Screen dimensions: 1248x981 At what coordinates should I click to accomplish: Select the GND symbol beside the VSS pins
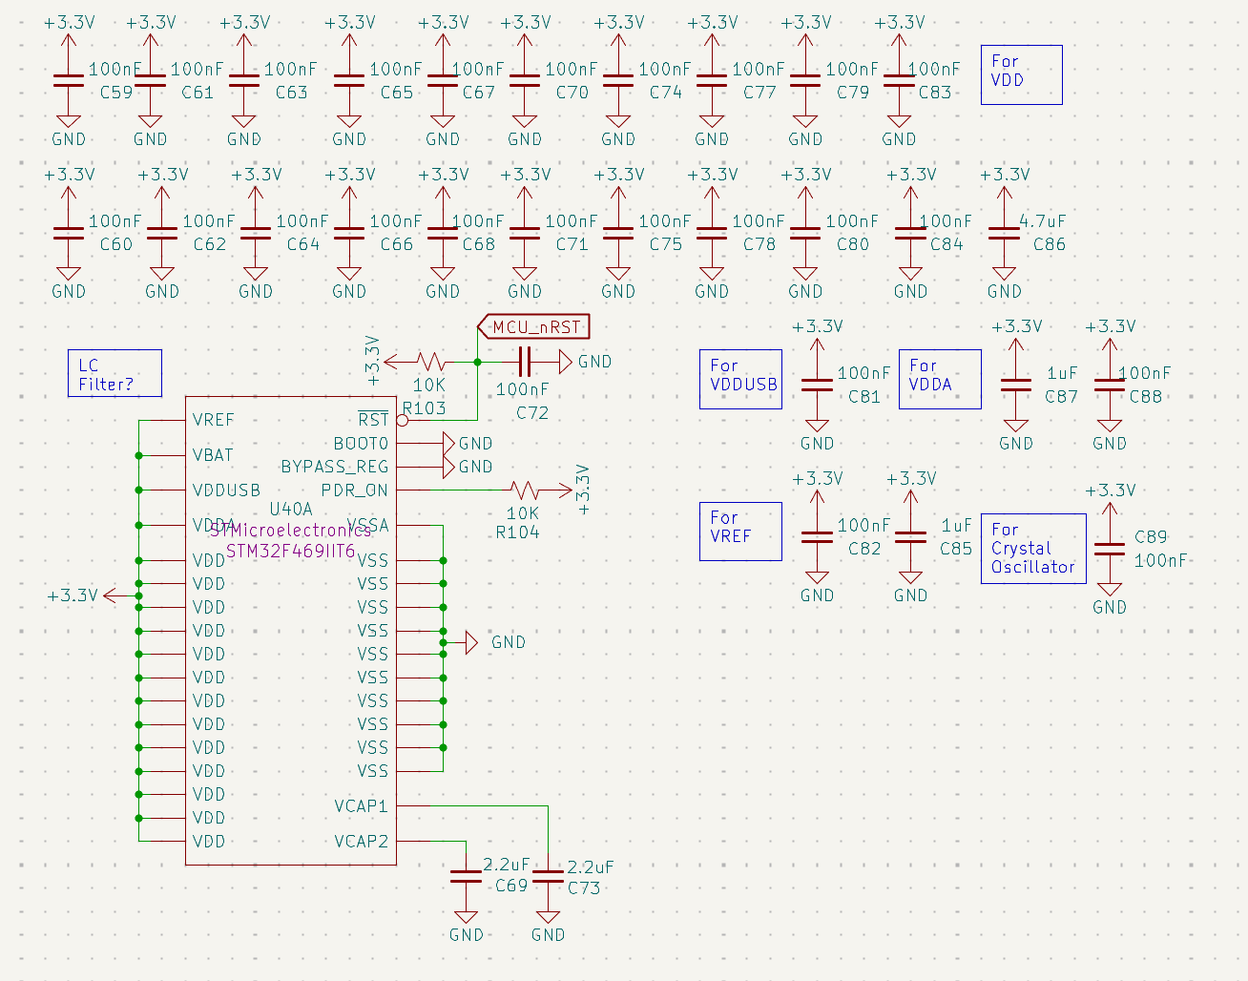click(489, 642)
